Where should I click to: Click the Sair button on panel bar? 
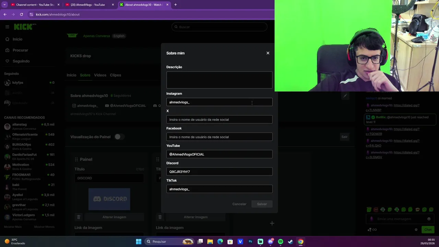(344, 137)
